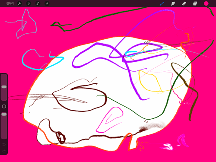Open the Actions wrench menu
The height and width of the screenshot is (162, 216).
coord(19,3)
